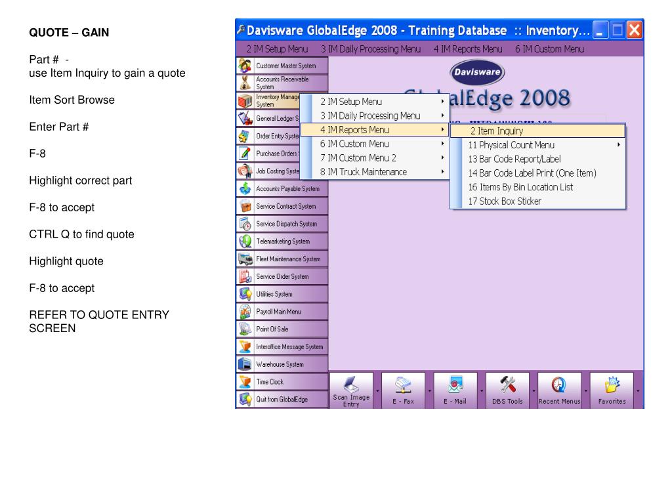Screen dimensions: 672x504
Task: Expand the Physical Count Menu submenu arrow
Action: pos(618,145)
